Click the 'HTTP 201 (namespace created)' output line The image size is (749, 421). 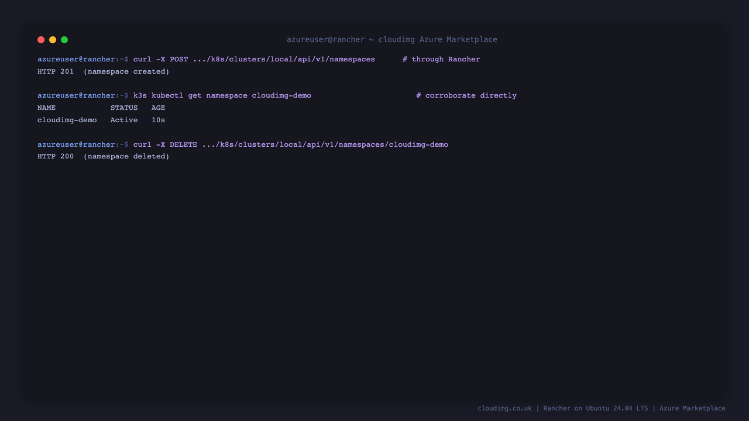pos(104,71)
